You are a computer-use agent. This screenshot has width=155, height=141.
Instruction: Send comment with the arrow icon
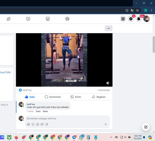click(x=106, y=124)
